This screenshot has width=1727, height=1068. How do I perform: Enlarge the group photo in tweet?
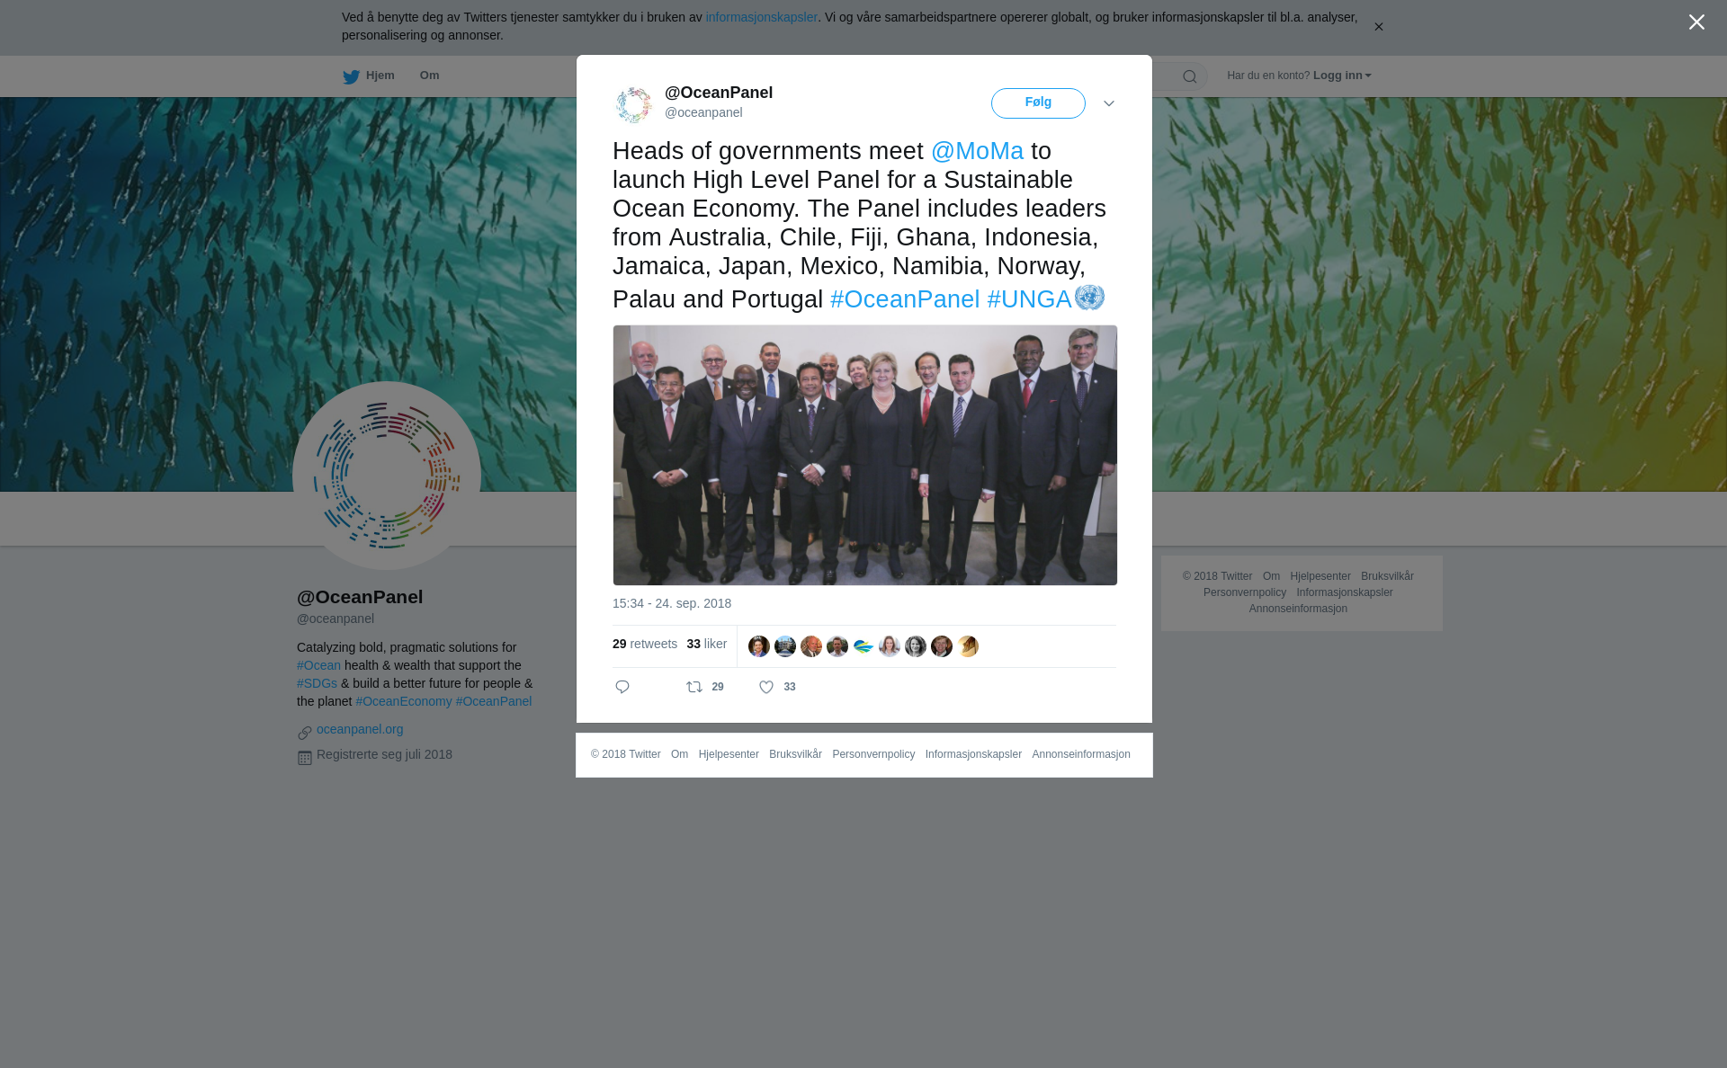click(x=865, y=456)
